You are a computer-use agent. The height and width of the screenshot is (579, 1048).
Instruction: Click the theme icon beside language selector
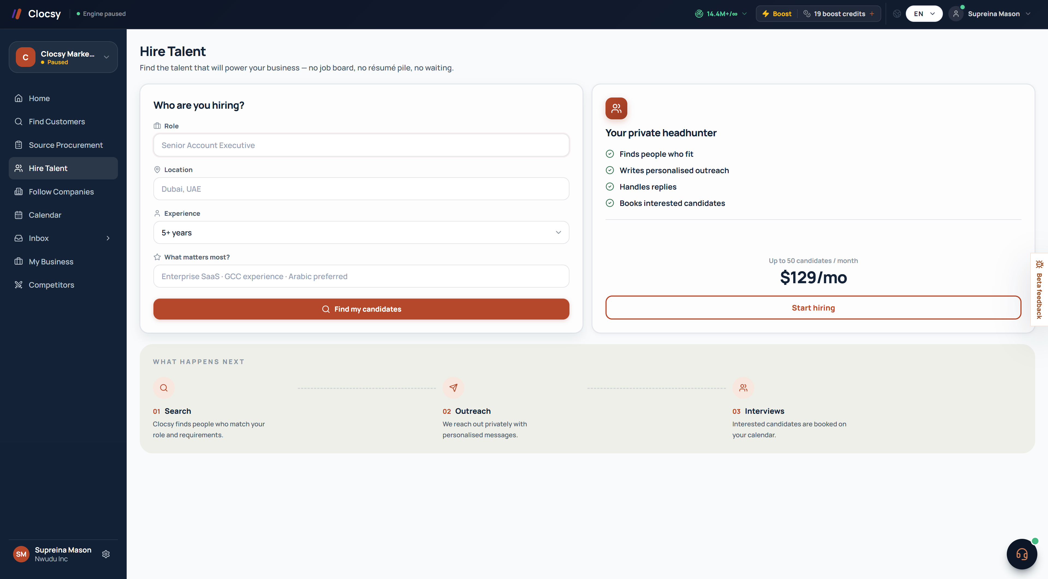point(897,14)
